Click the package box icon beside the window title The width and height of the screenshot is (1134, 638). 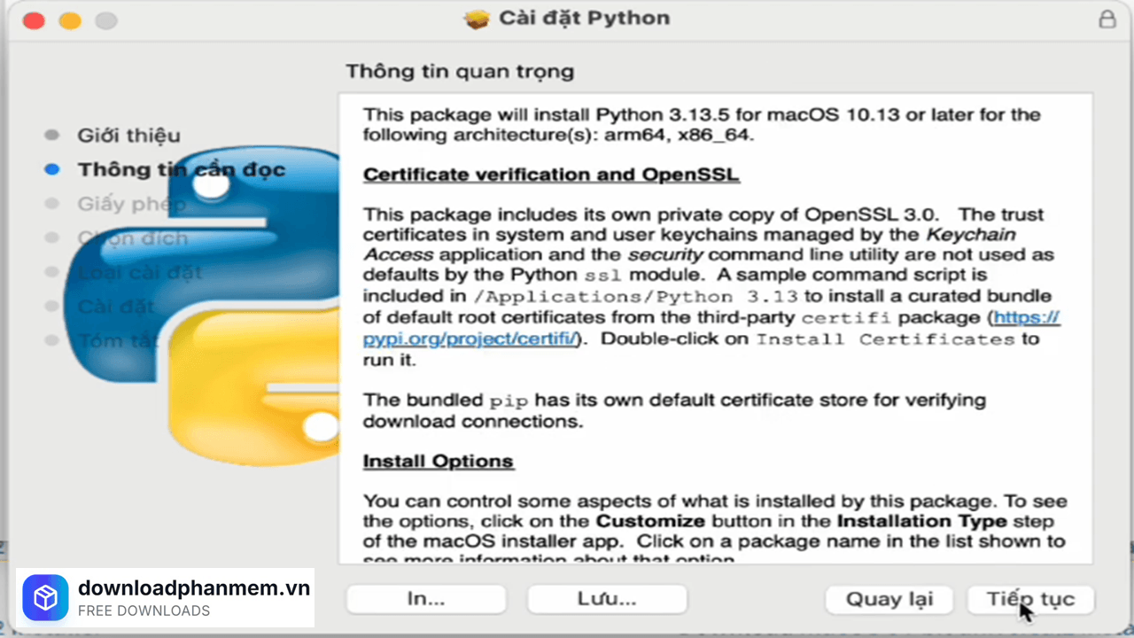[477, 19]
